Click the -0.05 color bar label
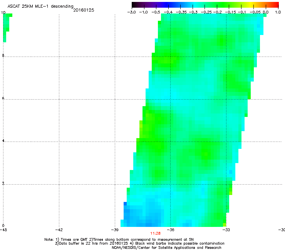285x250 pixels. tap(255, 12)
